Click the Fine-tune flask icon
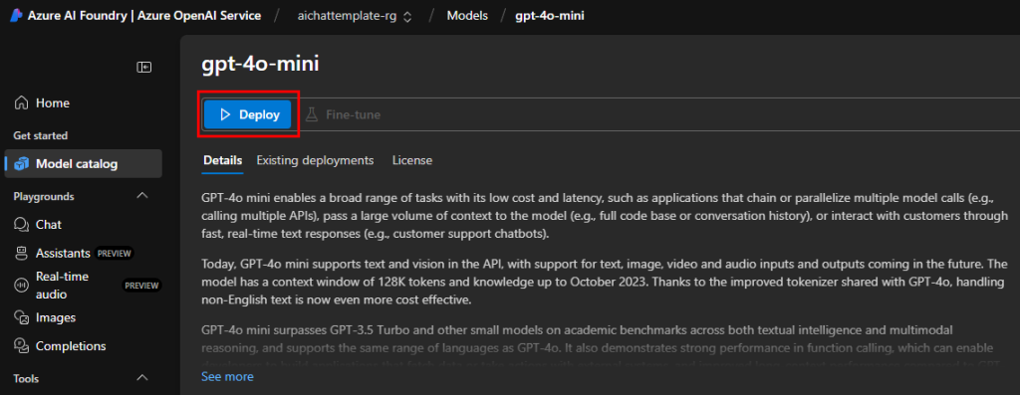Viewport: 1020px width, 395px height. point(312,115)
